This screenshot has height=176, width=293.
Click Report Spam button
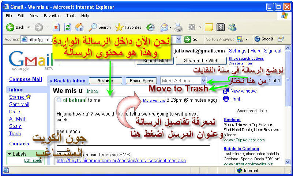(x=141, y=81)
